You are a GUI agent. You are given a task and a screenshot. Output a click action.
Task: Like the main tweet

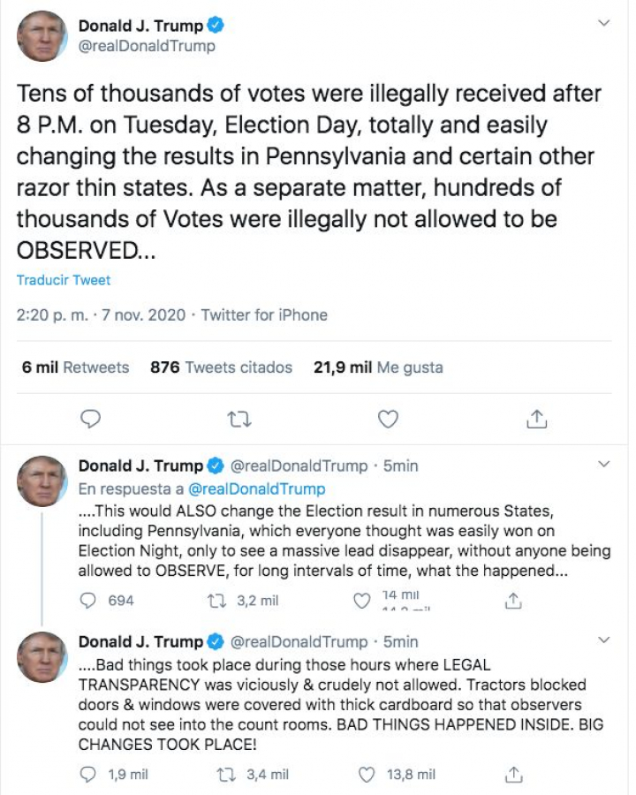pos(388,419)
